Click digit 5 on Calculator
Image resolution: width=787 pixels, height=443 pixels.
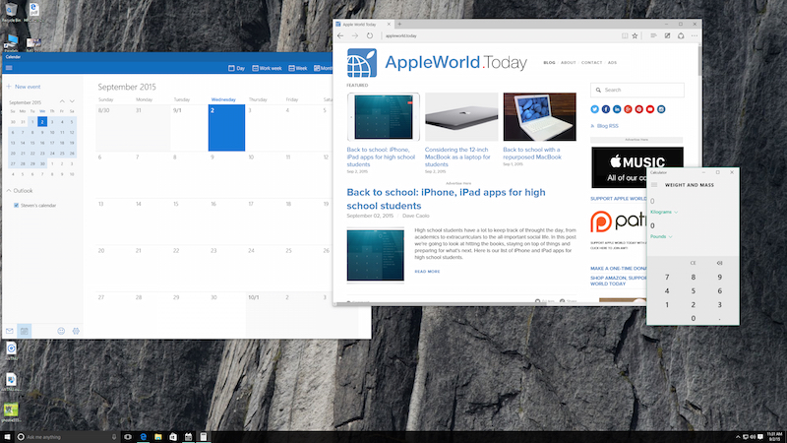pos(694,290)
